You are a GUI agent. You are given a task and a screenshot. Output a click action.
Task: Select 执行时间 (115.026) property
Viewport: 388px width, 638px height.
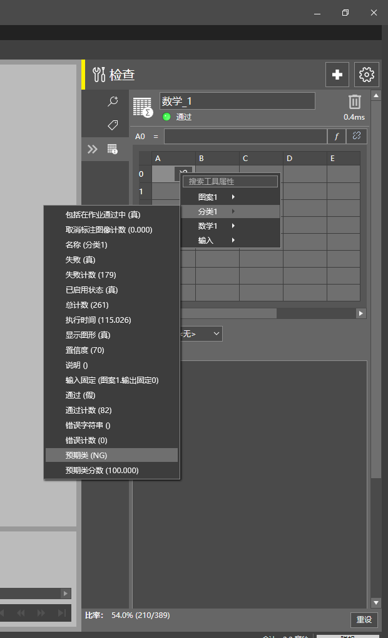112,320
